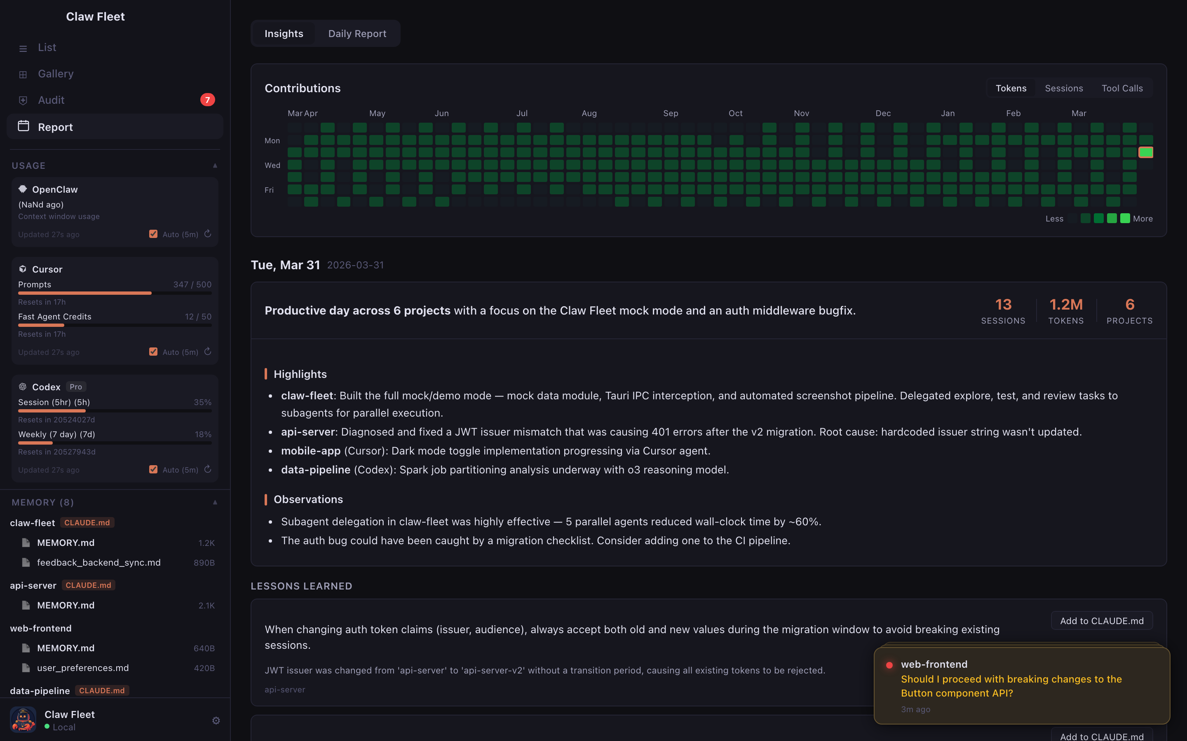
Task: Collapse the MEMORY (8) section
Action: (x=215, y=502)
